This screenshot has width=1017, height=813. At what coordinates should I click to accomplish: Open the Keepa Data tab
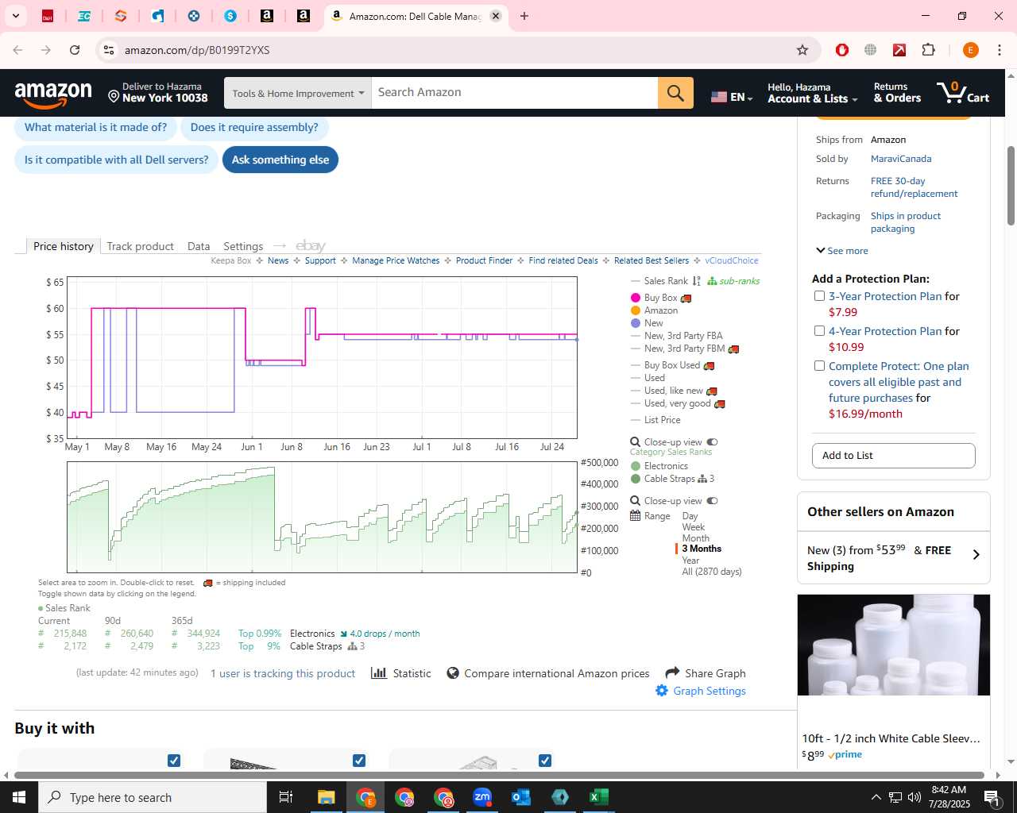pos(199,246)
